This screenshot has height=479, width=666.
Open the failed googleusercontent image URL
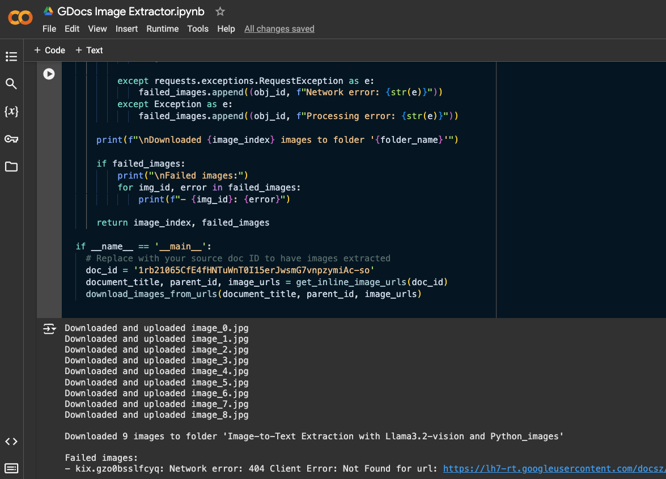(x=554, y=469)
